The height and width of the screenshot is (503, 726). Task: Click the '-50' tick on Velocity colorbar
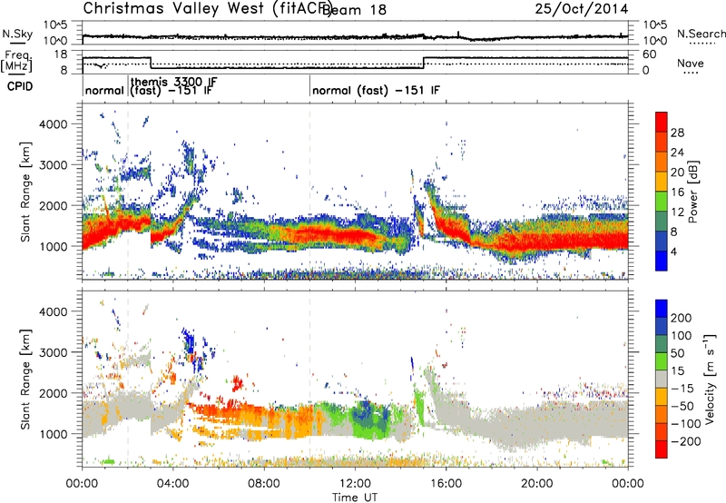[x=682, y=406]
